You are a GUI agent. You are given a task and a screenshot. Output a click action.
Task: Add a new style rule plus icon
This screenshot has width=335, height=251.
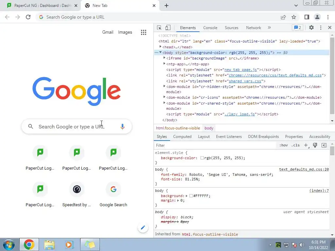[306, 145]
